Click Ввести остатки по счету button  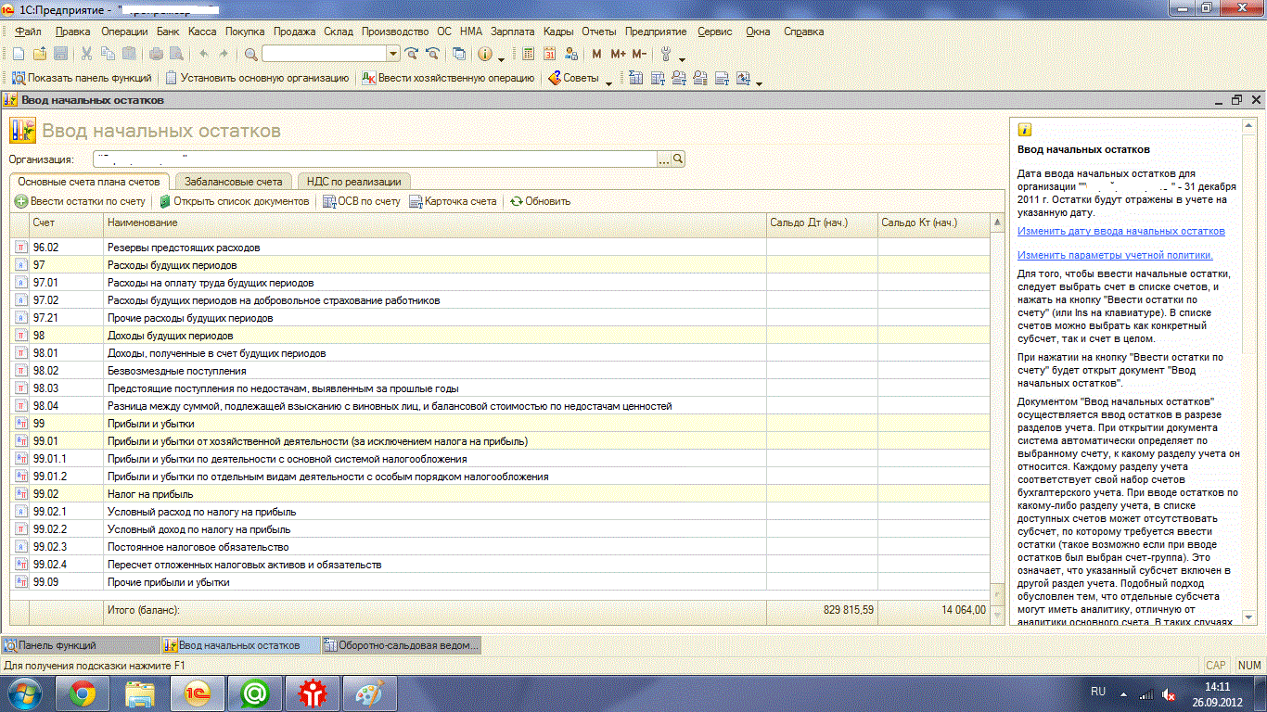click(81, 201)
